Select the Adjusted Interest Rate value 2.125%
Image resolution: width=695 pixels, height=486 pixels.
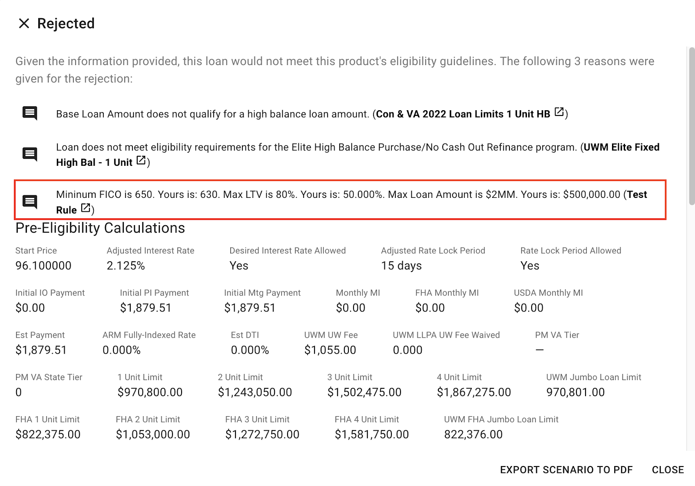pyautogui.click(x=126, y=266)
